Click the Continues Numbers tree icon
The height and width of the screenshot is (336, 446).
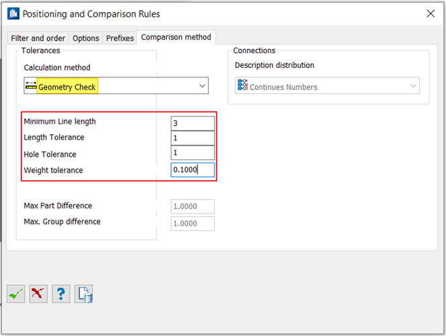click(x=242, y=87)
